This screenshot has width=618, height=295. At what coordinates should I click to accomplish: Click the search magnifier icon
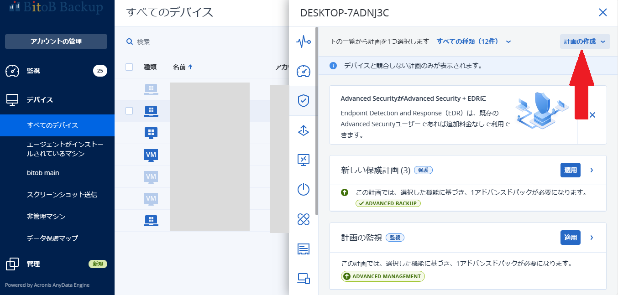click(130, 41)
